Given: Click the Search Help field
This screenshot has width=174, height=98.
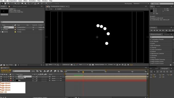Looking at the screenshot, I should click(x=162, y=4).
